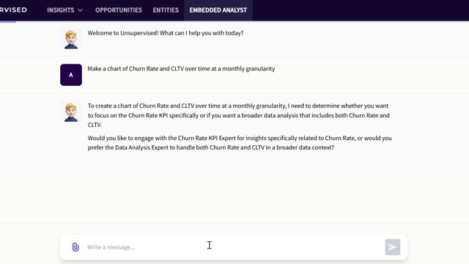Screen dimensions: 469x264
Task: Click the reply paragraph starting with 'To create a chart'
Action: [240, 115]
